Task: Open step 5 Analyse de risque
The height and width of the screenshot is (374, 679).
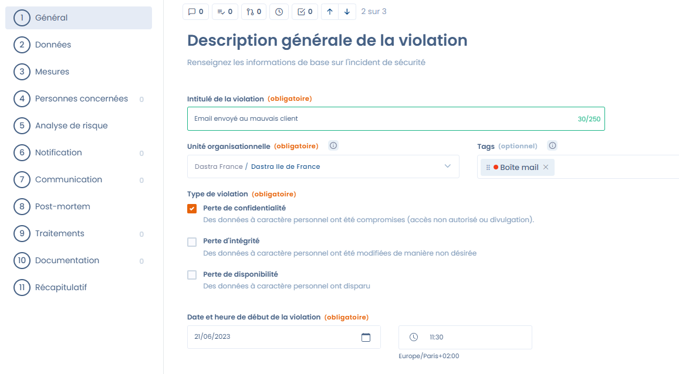Action: 79,126
